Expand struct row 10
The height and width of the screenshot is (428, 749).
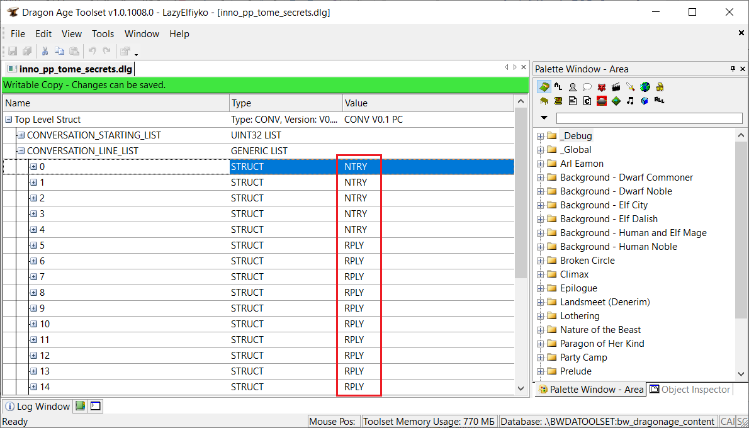tap(33, 324)
